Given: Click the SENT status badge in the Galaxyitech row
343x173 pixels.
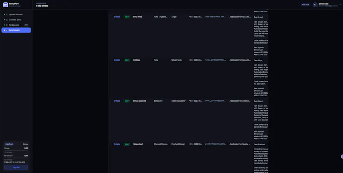Looking at the screenshot, I should (126, 144).
